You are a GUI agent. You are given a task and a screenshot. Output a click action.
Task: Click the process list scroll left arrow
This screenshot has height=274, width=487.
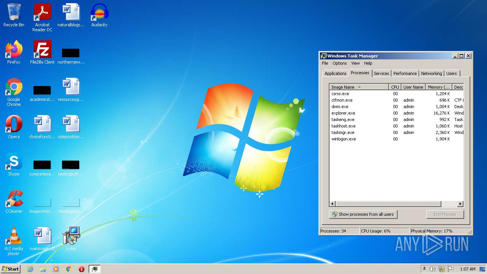pyautogui.click(x=333, y=204)
